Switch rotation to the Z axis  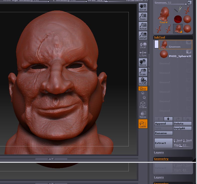144,98
